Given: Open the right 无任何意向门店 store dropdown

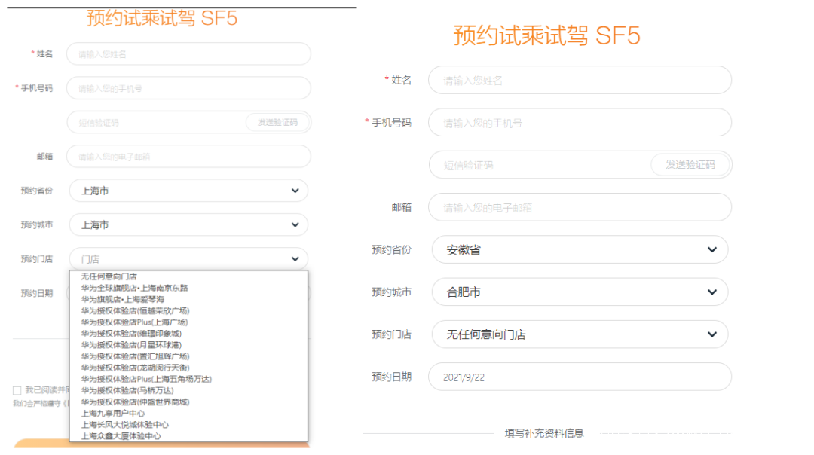Looking at the screenshot, I should coord(580,334).
